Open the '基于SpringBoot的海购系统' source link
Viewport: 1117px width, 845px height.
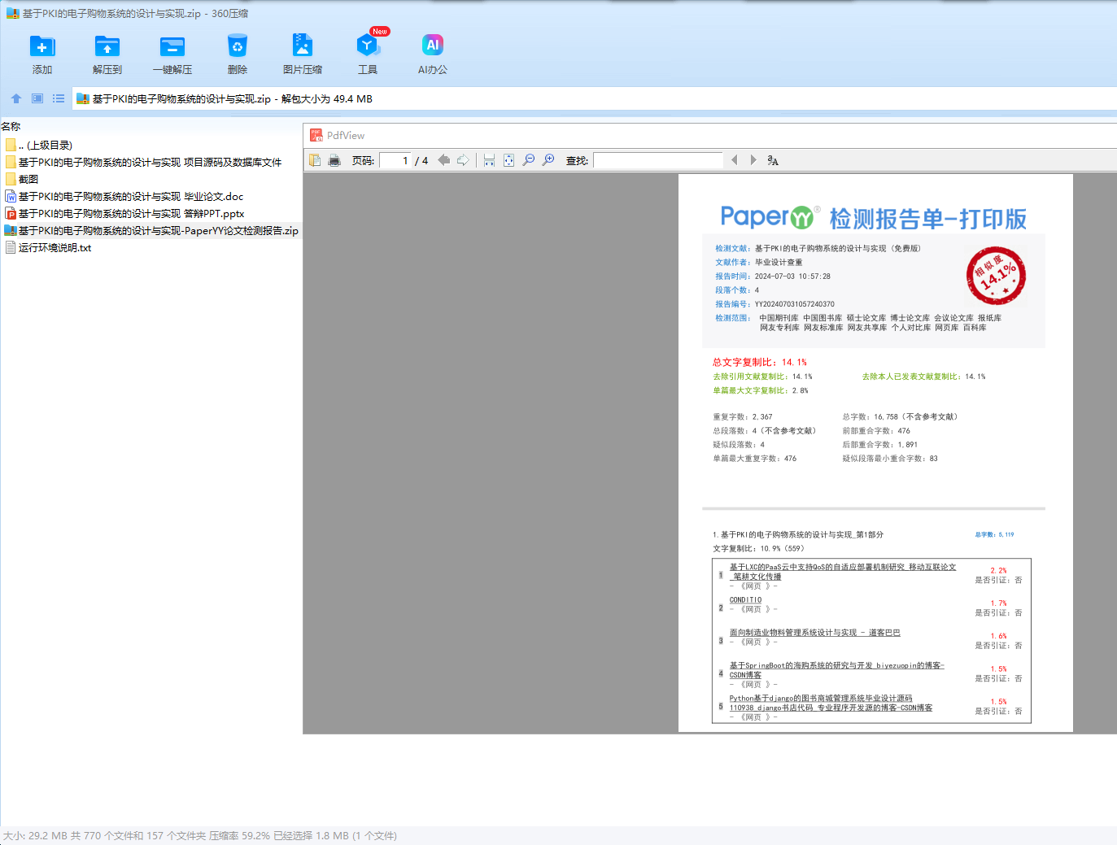click(x=836, y=670)
